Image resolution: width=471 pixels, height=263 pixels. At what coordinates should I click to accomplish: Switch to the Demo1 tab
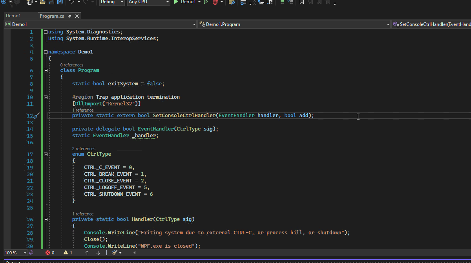pos(13,16)
